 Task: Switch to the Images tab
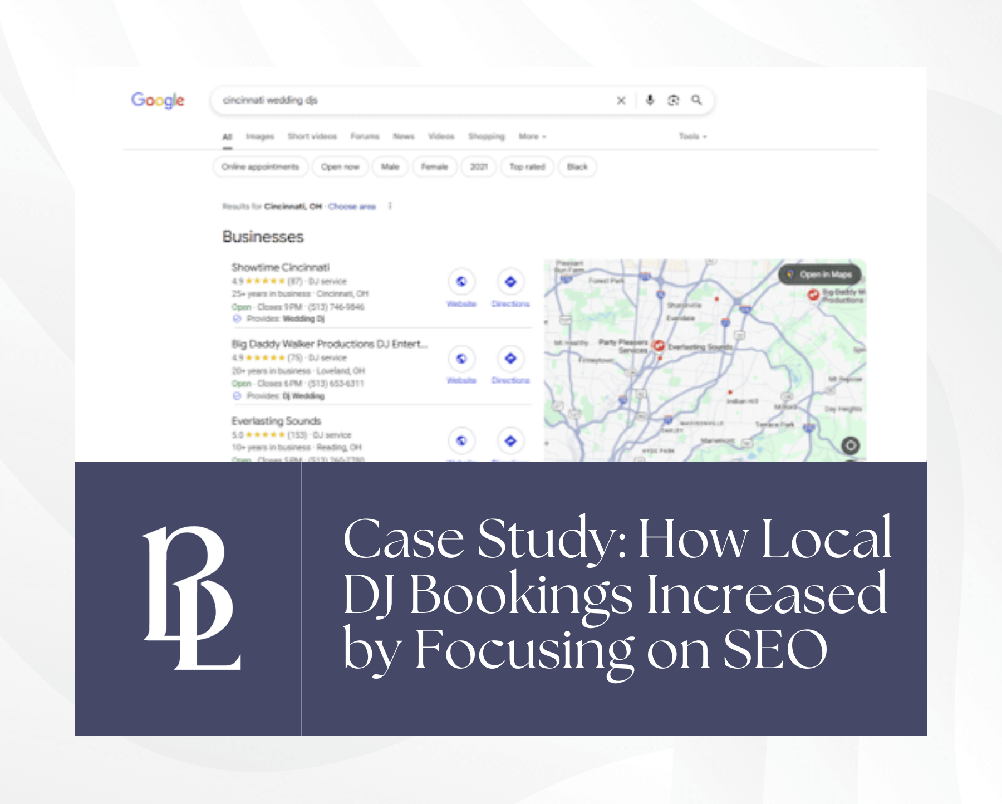[260, 136]
